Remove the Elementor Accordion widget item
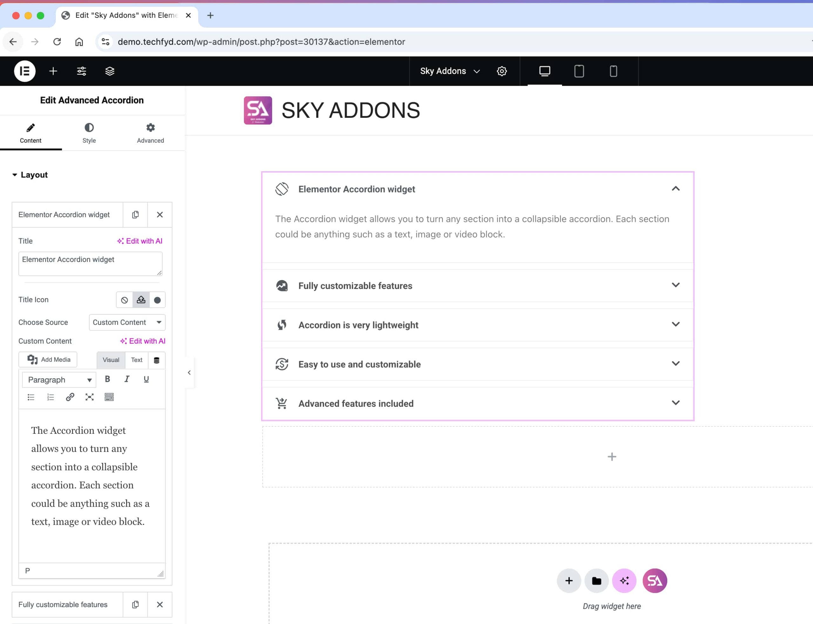The image size is (813, 624). (x=160, y=215)
